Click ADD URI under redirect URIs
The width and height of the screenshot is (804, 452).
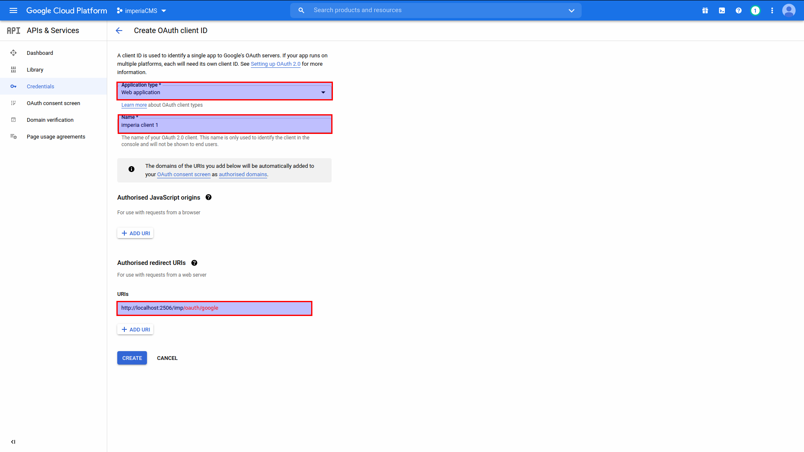tap(135, 329)
